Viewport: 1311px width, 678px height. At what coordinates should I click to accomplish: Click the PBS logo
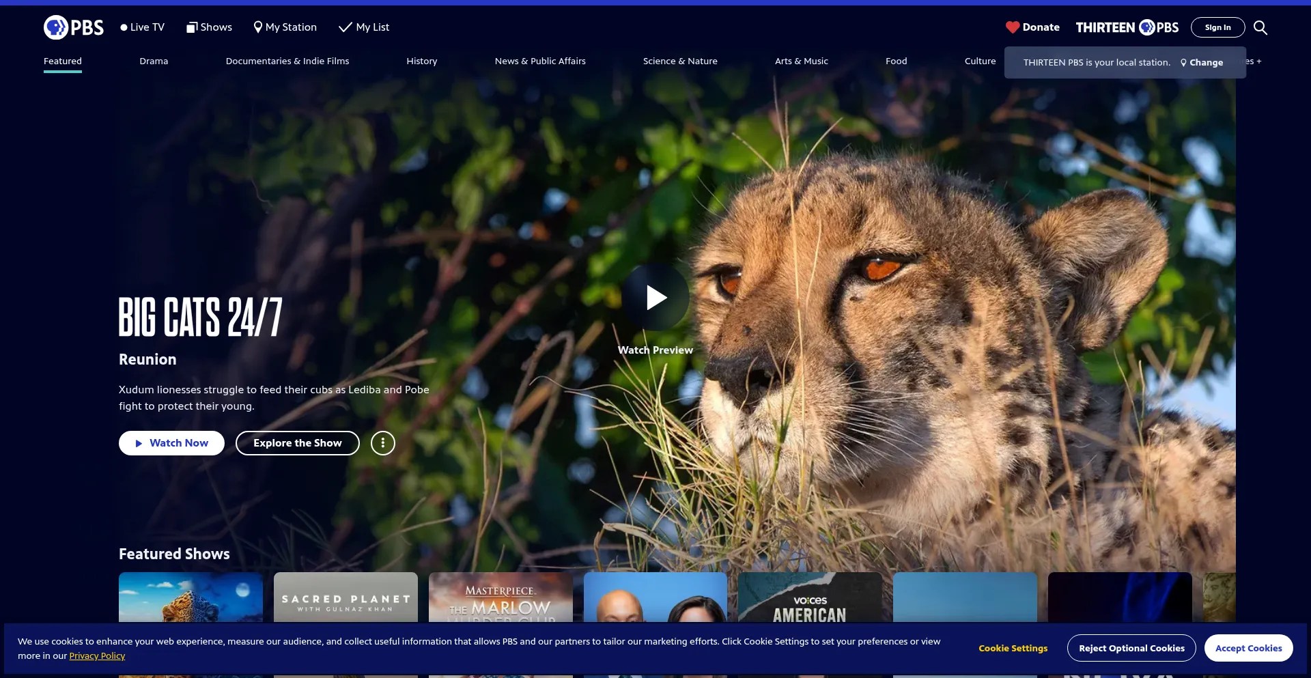pyautogui.click(x=74, y=27)
